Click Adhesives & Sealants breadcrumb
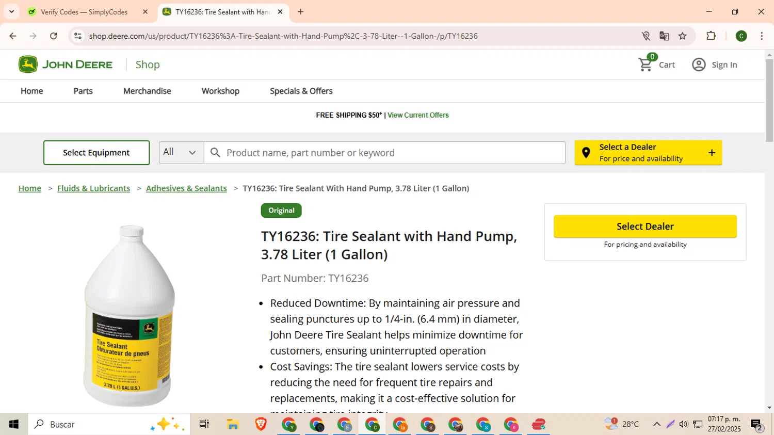This screenshot has height=435, width=774. tap(186, 188)
